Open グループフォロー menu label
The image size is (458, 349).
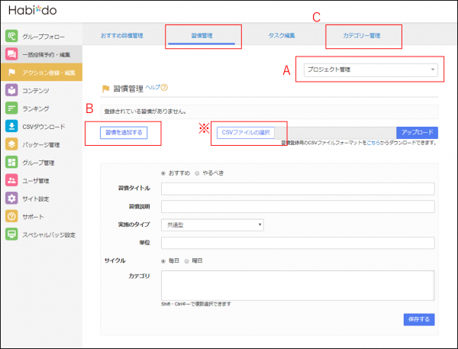[x=44, y=37]
